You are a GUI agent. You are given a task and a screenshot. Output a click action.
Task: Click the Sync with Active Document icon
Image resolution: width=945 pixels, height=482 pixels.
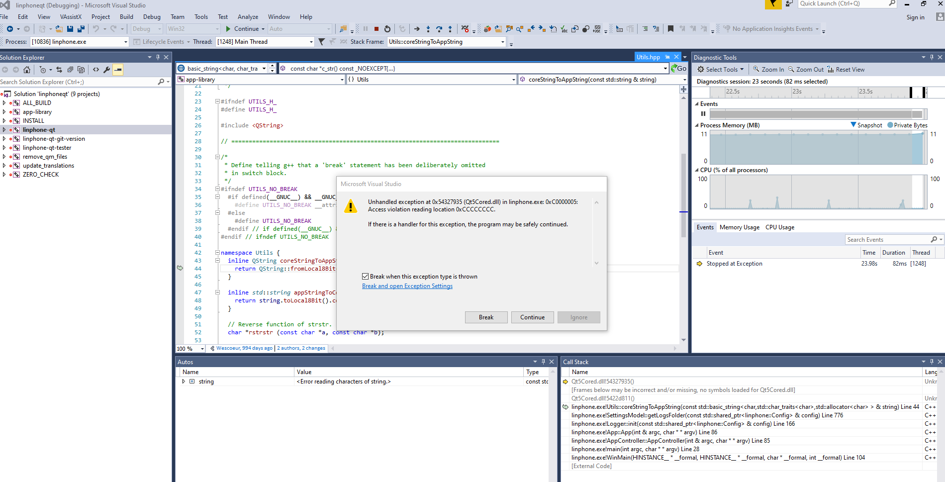59,70
